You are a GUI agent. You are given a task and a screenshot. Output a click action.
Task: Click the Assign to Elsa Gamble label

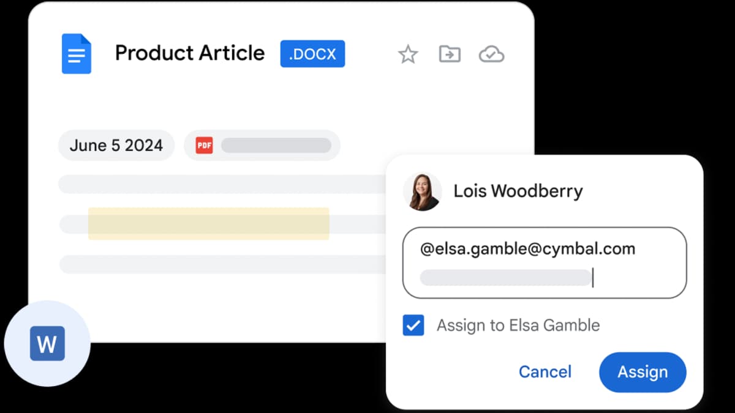pos(518,326)
